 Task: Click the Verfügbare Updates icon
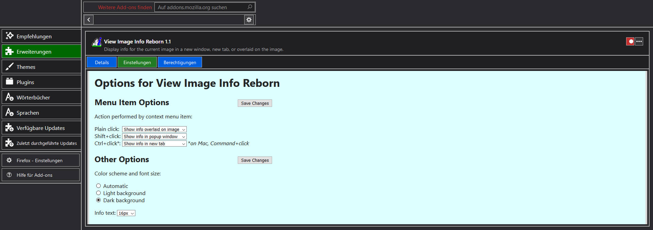tap(10, 128)
